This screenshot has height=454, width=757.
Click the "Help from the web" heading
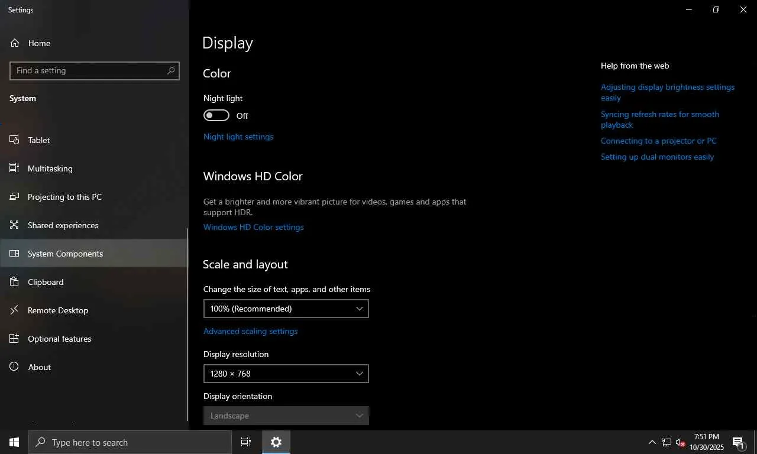(635, 66)
